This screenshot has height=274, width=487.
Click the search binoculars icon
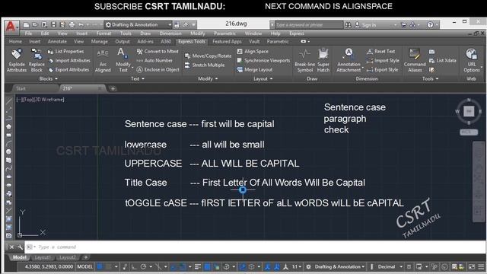[348, 25]
